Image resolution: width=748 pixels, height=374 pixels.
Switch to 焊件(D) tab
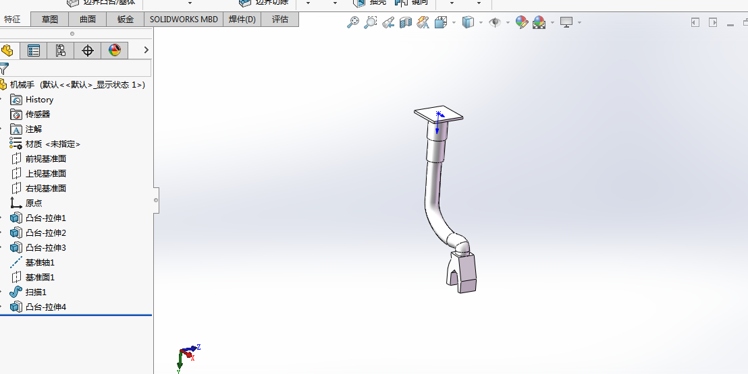[x=242, y=20]
